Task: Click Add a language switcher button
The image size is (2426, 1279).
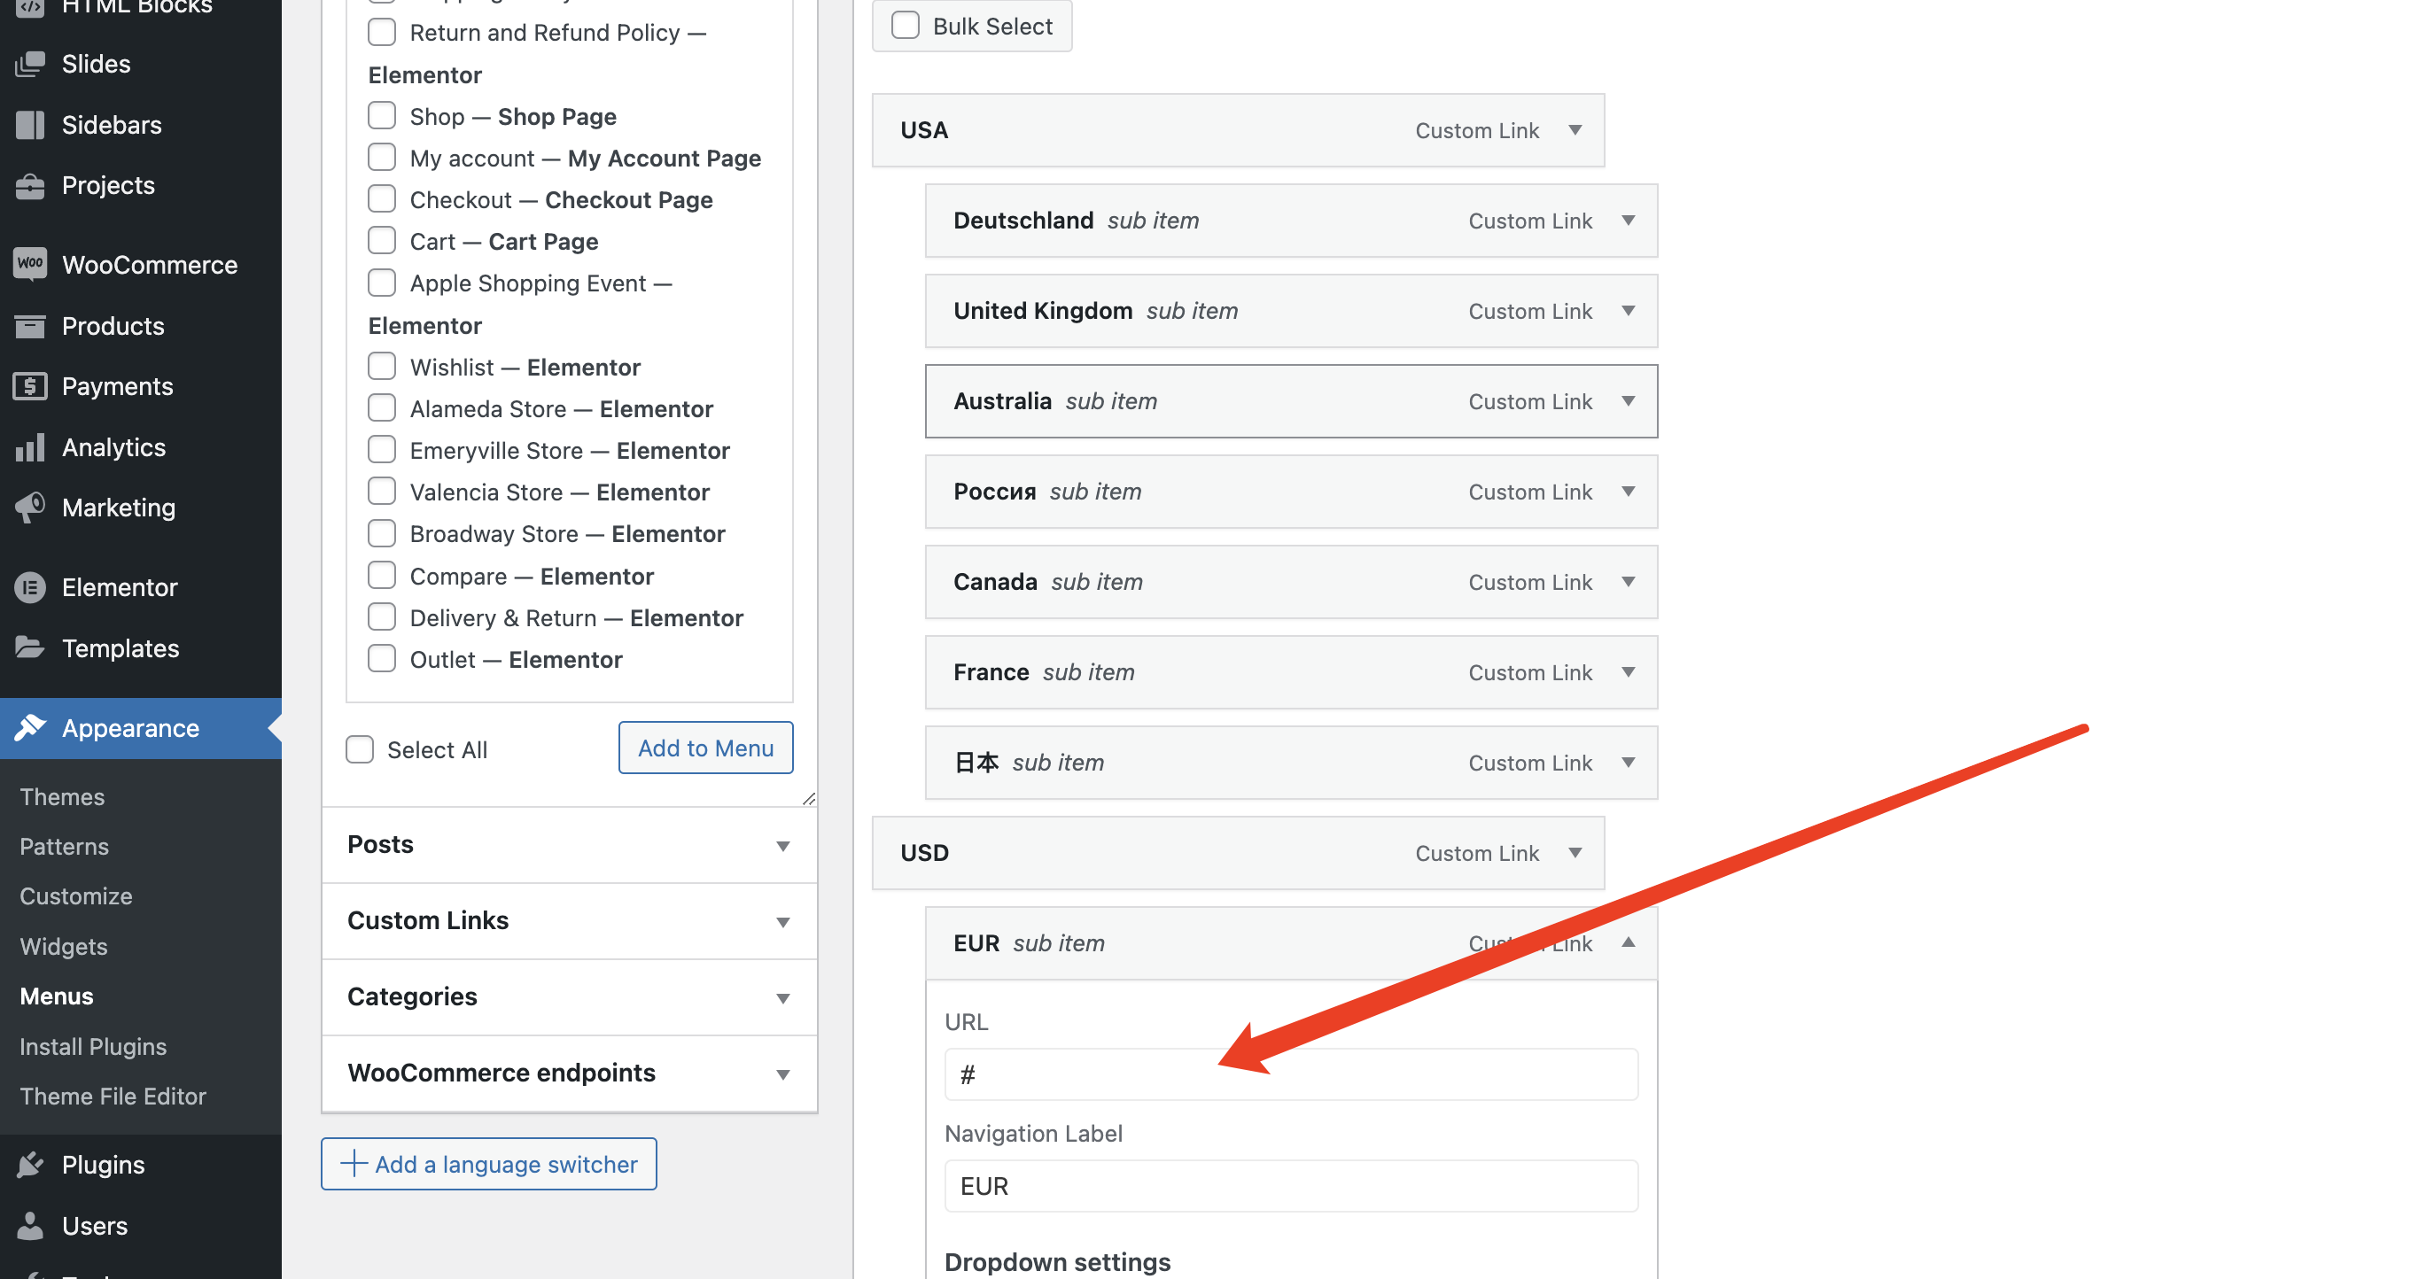Action: (x=489, y=1163)
